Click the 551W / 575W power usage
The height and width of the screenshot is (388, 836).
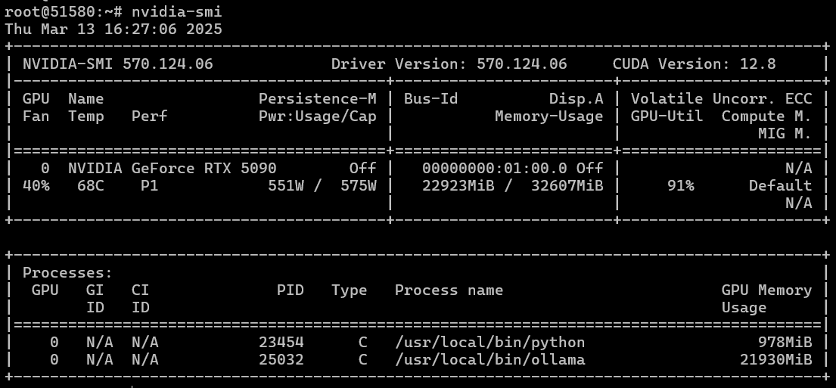[322, 186]
